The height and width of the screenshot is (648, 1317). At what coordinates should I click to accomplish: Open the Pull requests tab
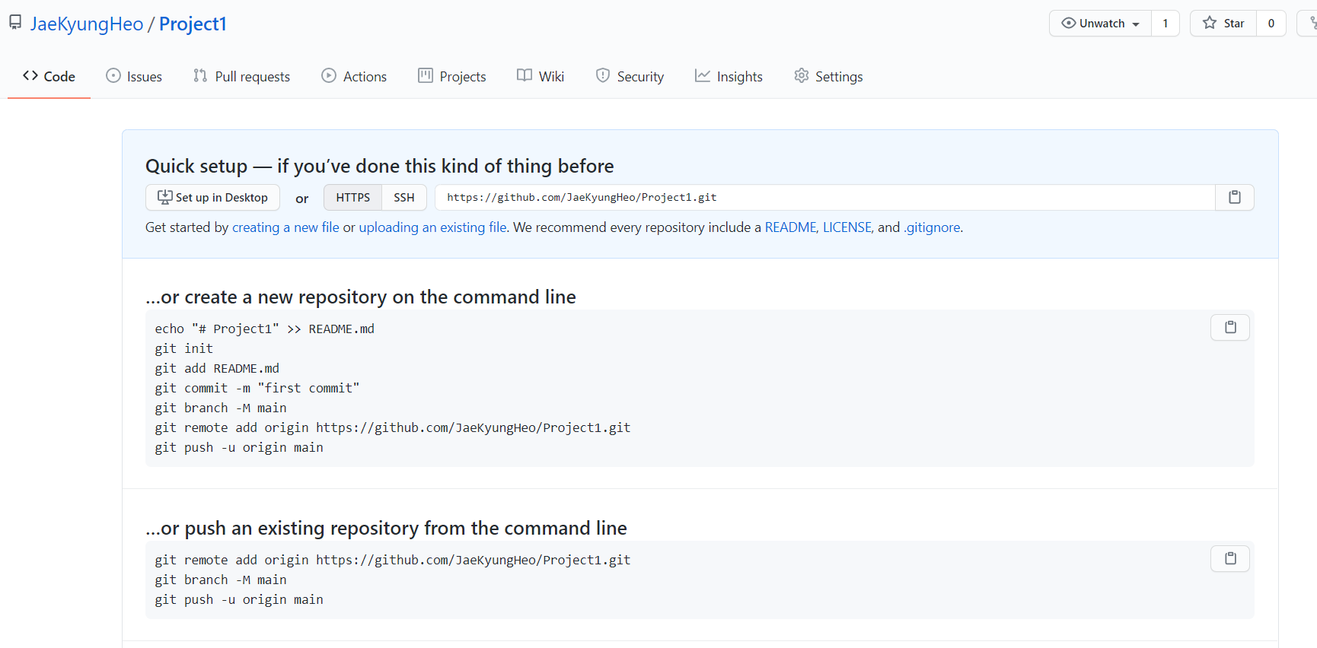[x=241, y=76]
